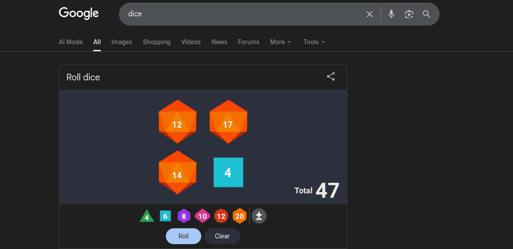Viewport: 513px width, 249px height.
Task: Add an orange 20-sided die
Action: 239,216
